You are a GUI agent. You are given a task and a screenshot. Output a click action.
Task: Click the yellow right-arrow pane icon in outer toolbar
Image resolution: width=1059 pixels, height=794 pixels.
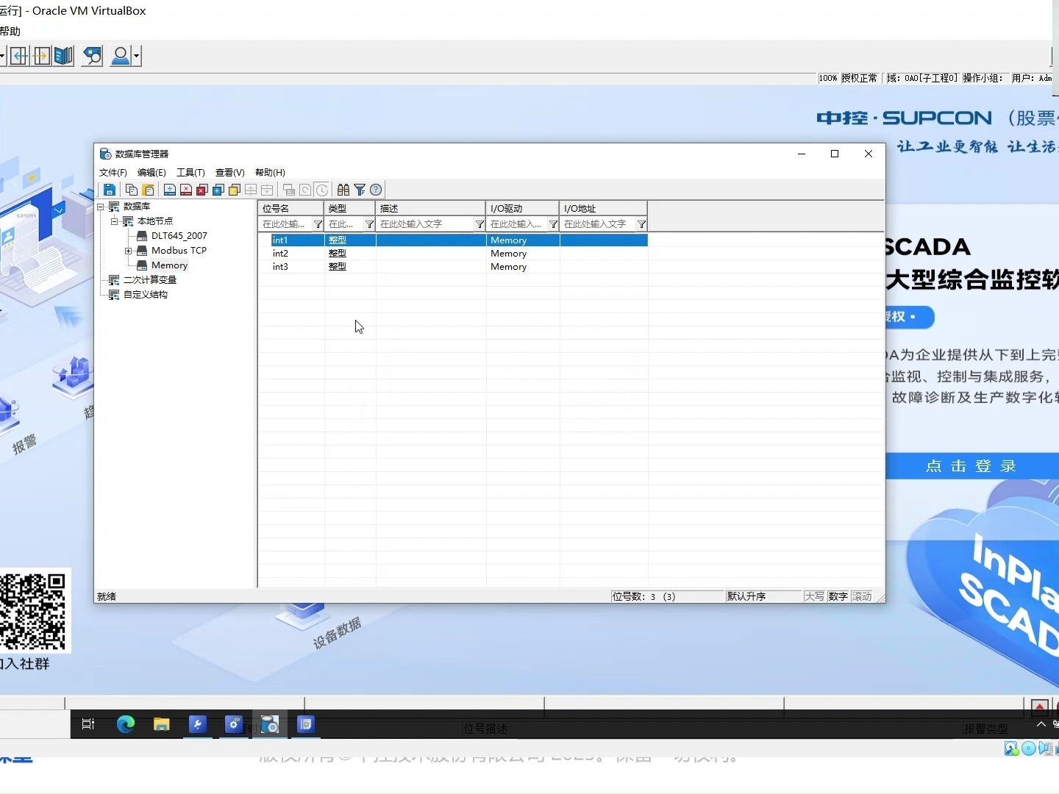pos(42,56)
